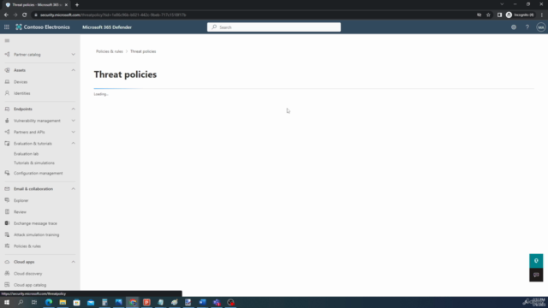
Task: Open browser three-dot menu
Action: point(542,15)
